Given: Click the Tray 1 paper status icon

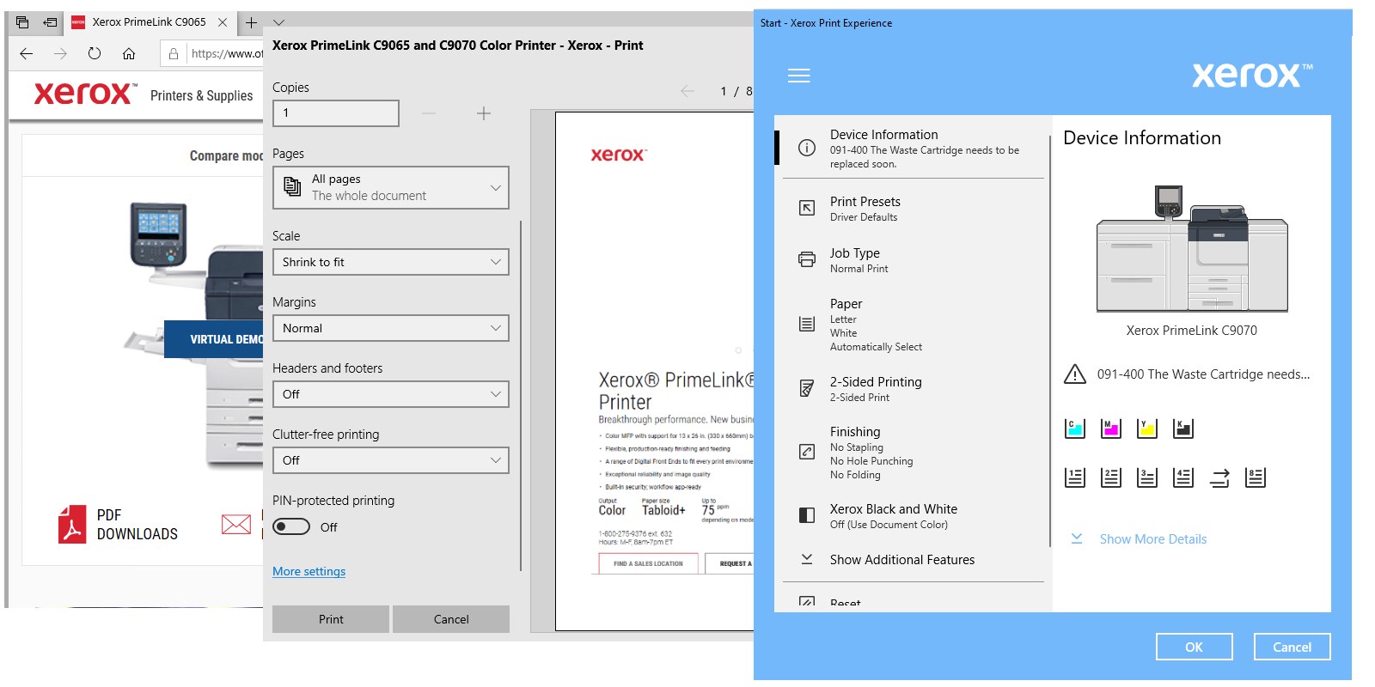Looking at the screenshot, I should tap(1074, 477).
